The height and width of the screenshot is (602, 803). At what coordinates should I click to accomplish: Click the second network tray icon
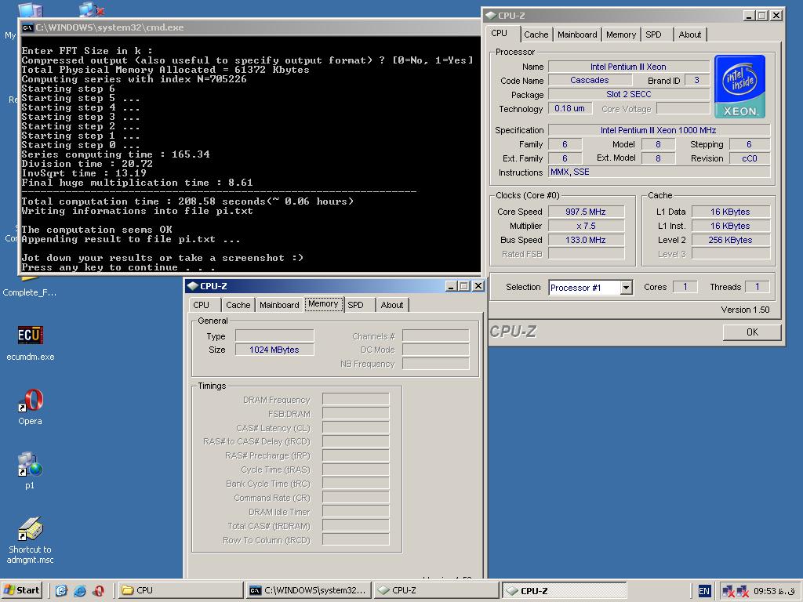[743, 591]
